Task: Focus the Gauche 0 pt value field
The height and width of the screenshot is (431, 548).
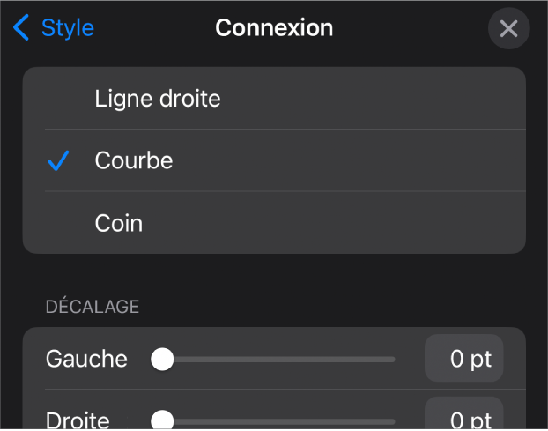Action: pyautogui.click(x=464, y=359)
